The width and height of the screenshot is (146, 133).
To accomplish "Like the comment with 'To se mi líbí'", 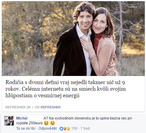I will click(x=26, y=128).
